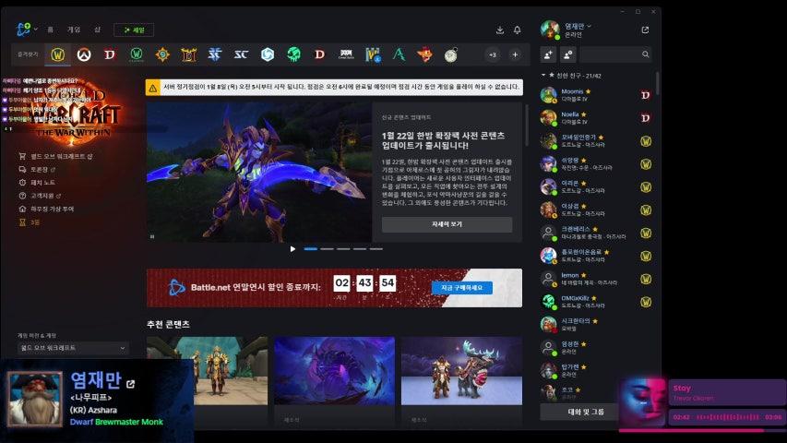Click the Diablo icon beside Moomis

pyautogui.click(x=646, y=95)
